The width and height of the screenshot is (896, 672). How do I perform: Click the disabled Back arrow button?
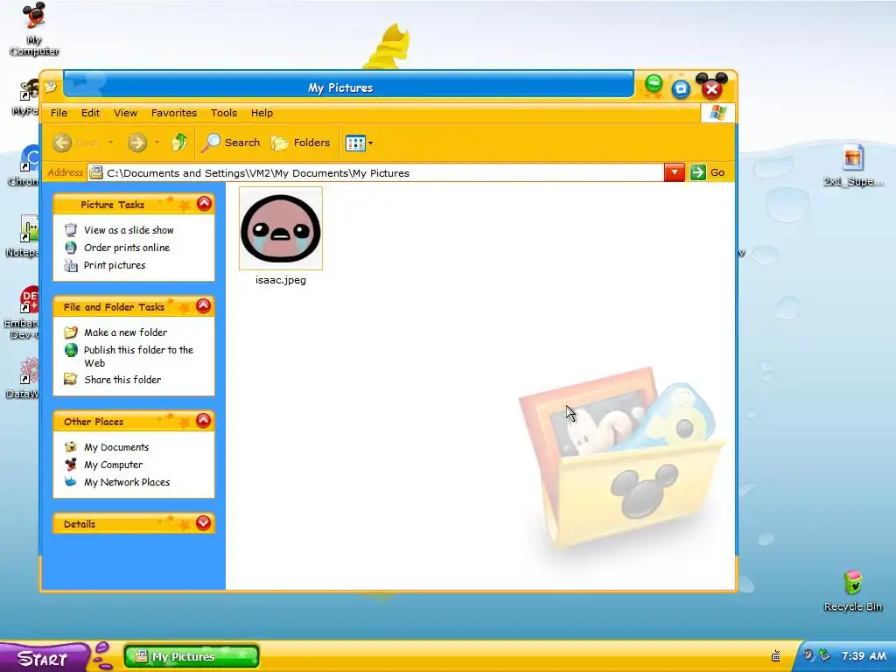click(62, 143)
